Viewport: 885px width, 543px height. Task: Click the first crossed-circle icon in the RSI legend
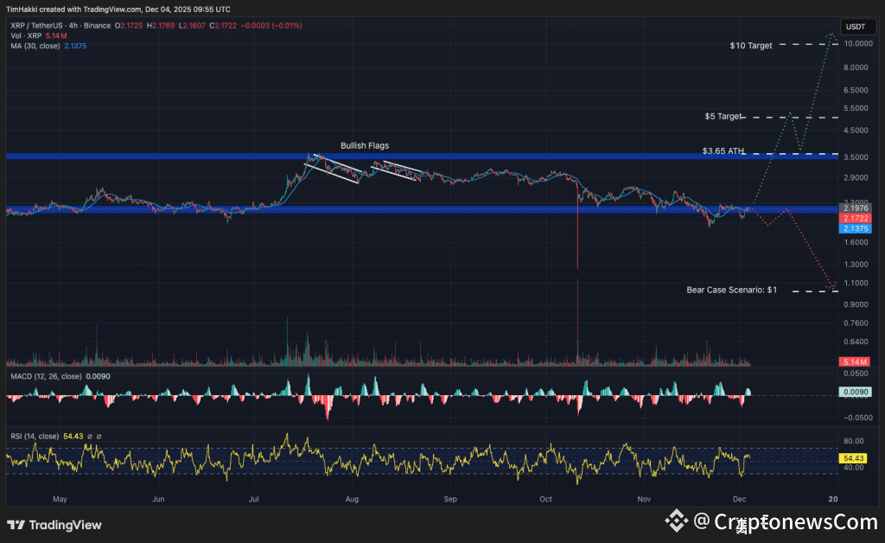[x=90, y=435]
